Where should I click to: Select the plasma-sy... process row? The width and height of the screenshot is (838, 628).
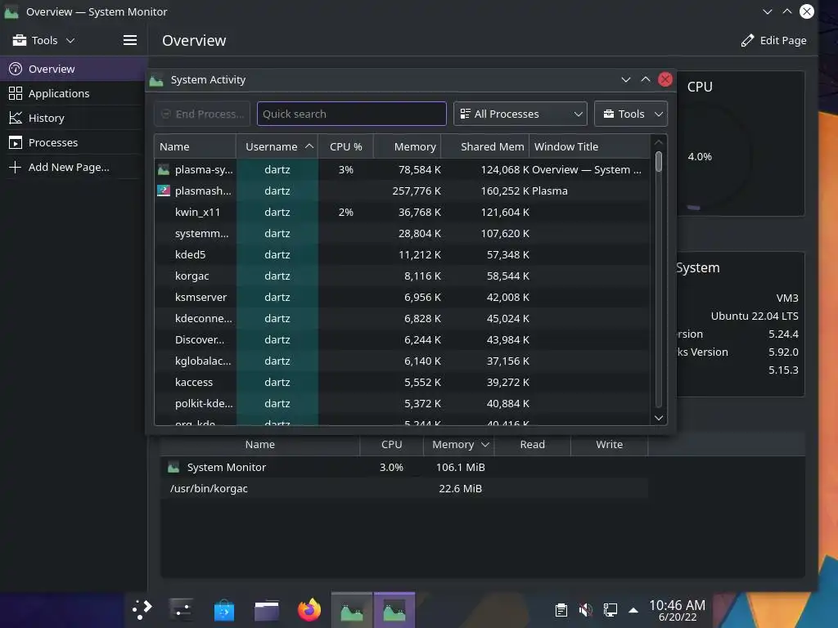pos(403,169)
